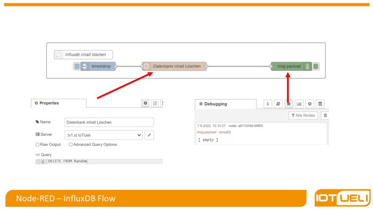Expand the Server dropdown showing IoTUeli
The image size is (373, 209).
103,135
